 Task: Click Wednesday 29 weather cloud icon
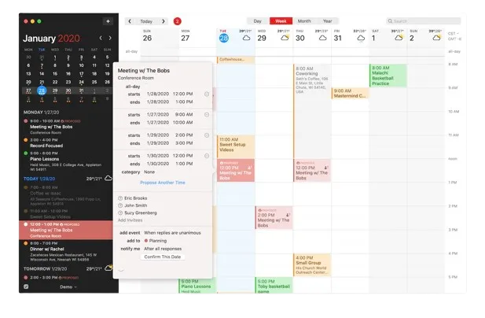point(285,37)
